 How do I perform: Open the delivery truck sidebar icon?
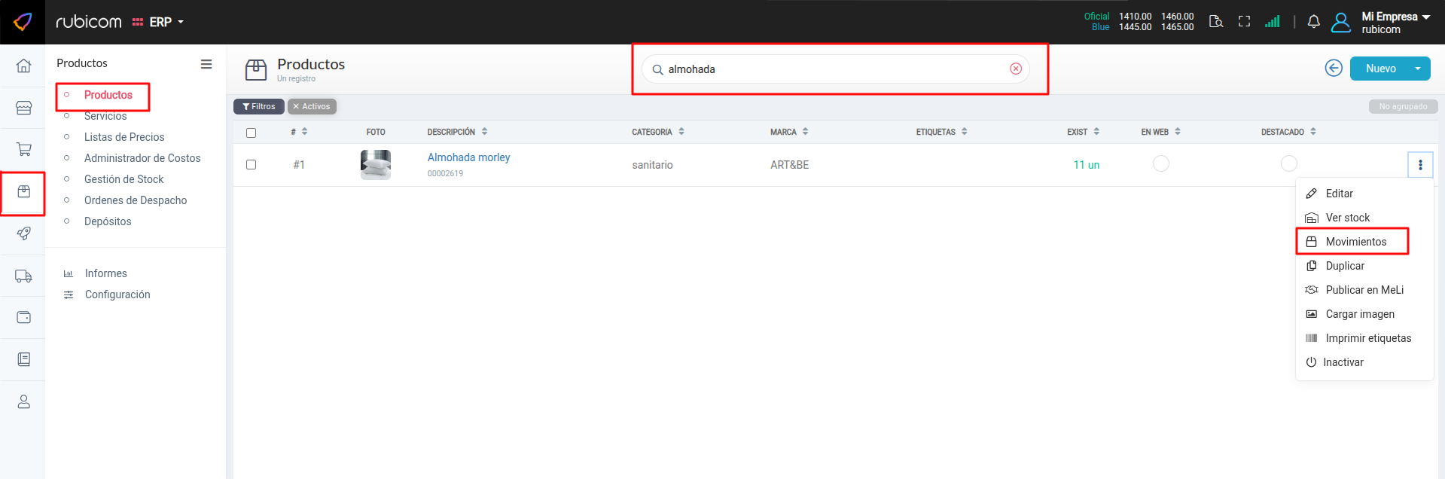point(23,276)
